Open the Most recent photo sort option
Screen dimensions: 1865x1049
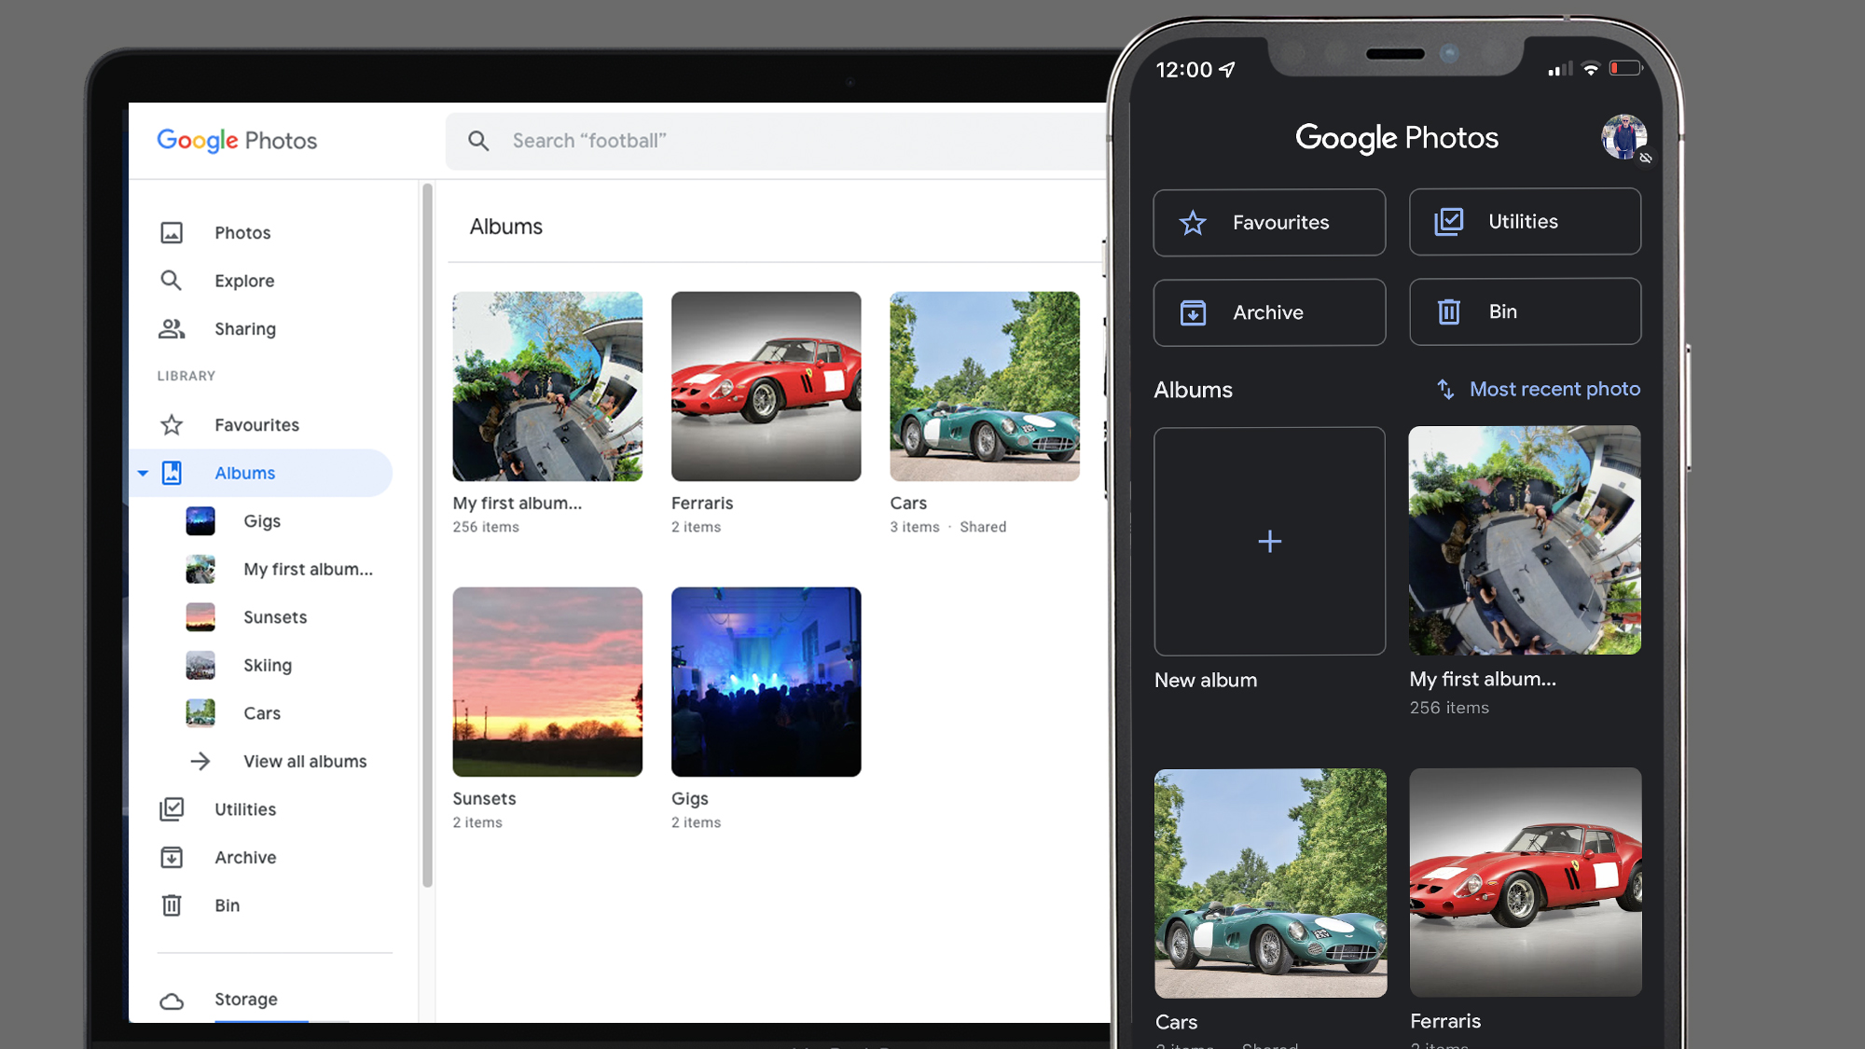[x=1537, y=390]
